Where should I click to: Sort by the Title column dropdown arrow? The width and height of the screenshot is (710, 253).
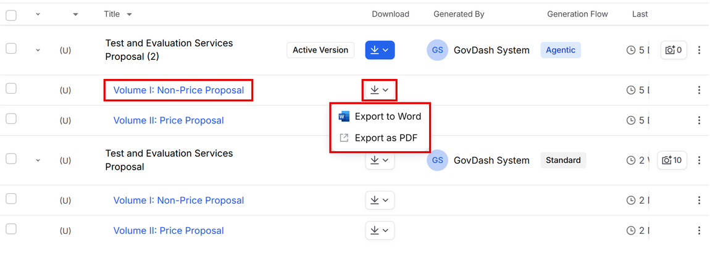tap(130, 14)
